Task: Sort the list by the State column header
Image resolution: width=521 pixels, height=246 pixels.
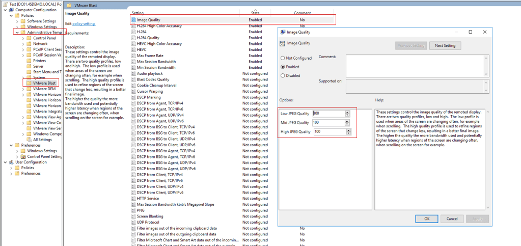Action: click(x=255, y=12)
